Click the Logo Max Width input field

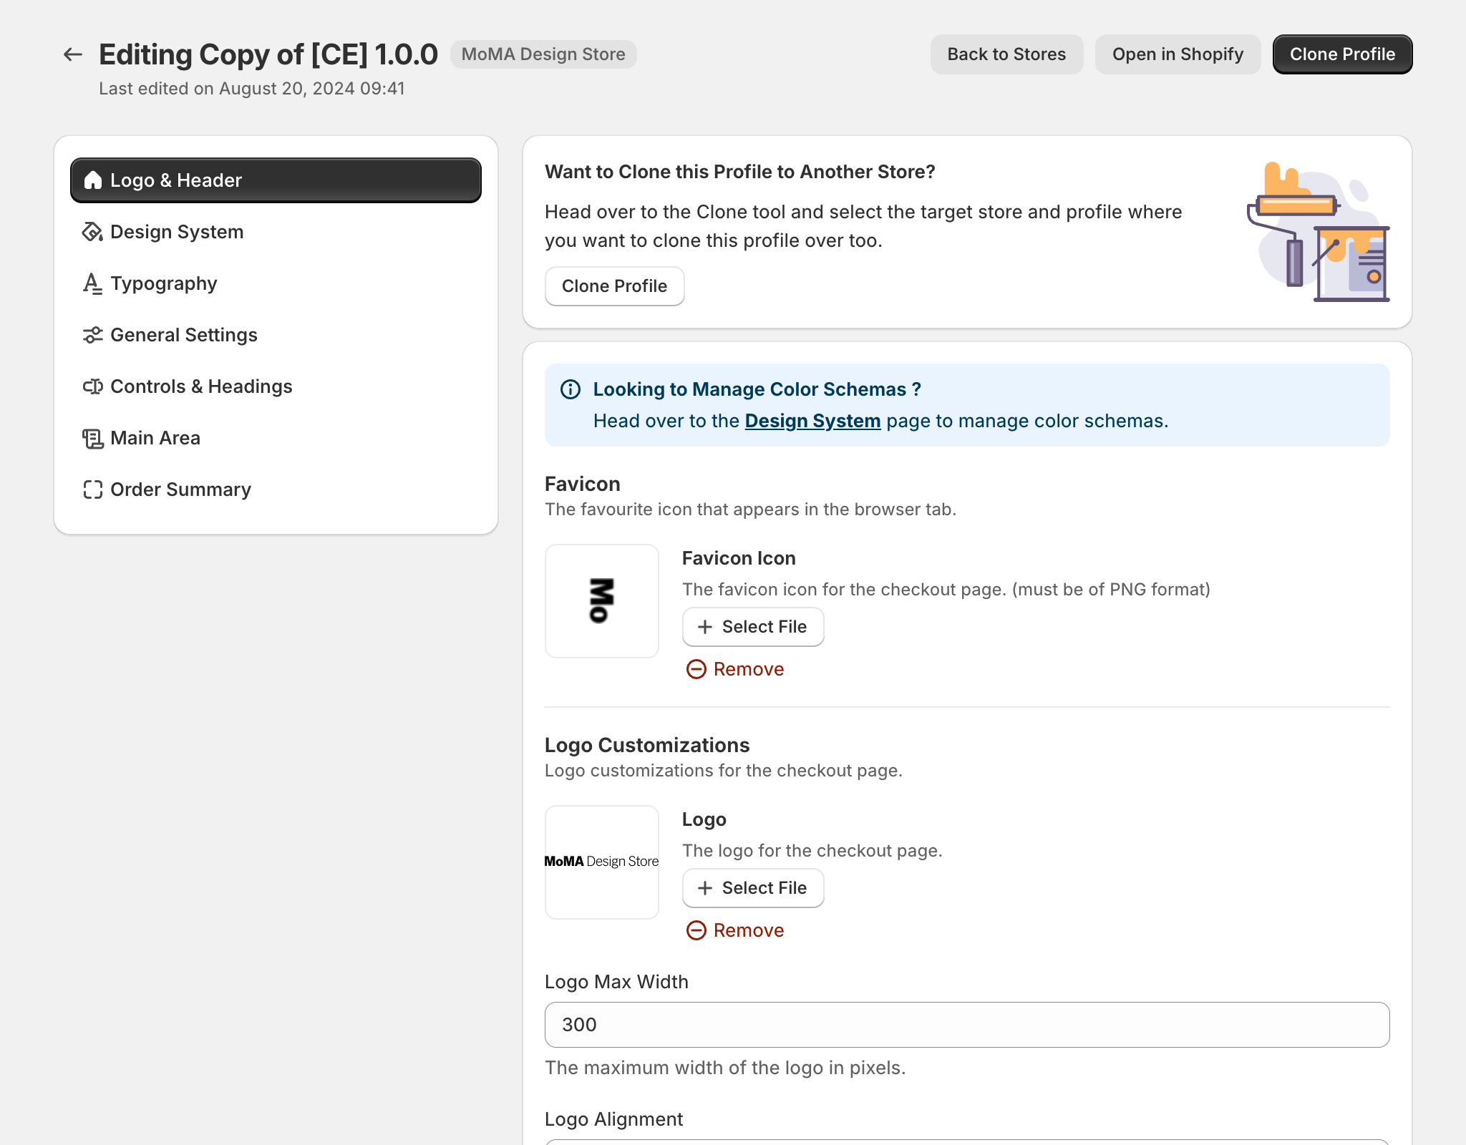click(x=967, y=1025)
